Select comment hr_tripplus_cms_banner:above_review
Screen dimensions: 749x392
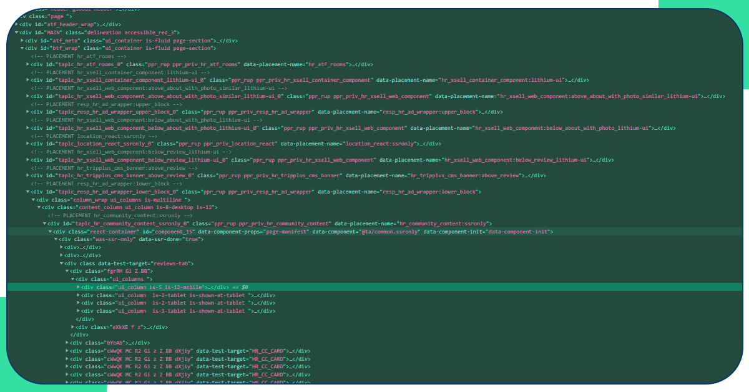[x=114, y=168]
